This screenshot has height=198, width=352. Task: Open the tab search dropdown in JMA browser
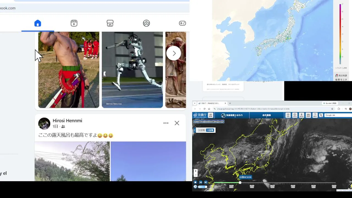(x=195, y=103)
